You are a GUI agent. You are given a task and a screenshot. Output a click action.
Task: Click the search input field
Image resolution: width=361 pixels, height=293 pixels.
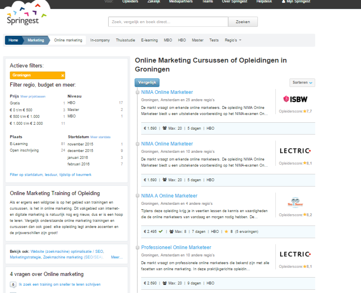[x=168, y=22]
